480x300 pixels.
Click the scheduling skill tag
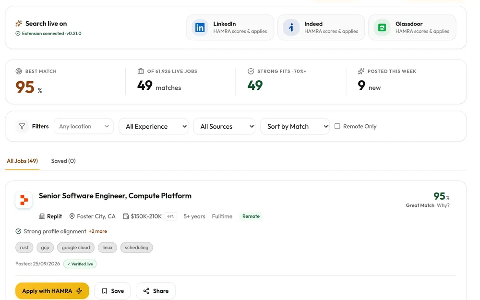pos(136,247)
